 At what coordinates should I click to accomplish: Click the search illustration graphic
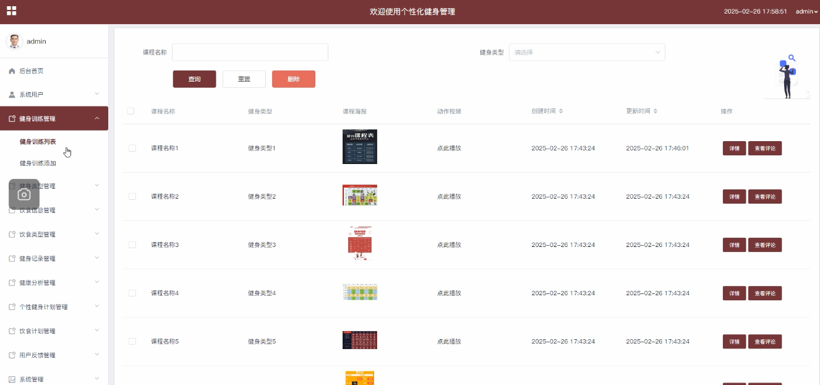[x=787, y=77]
